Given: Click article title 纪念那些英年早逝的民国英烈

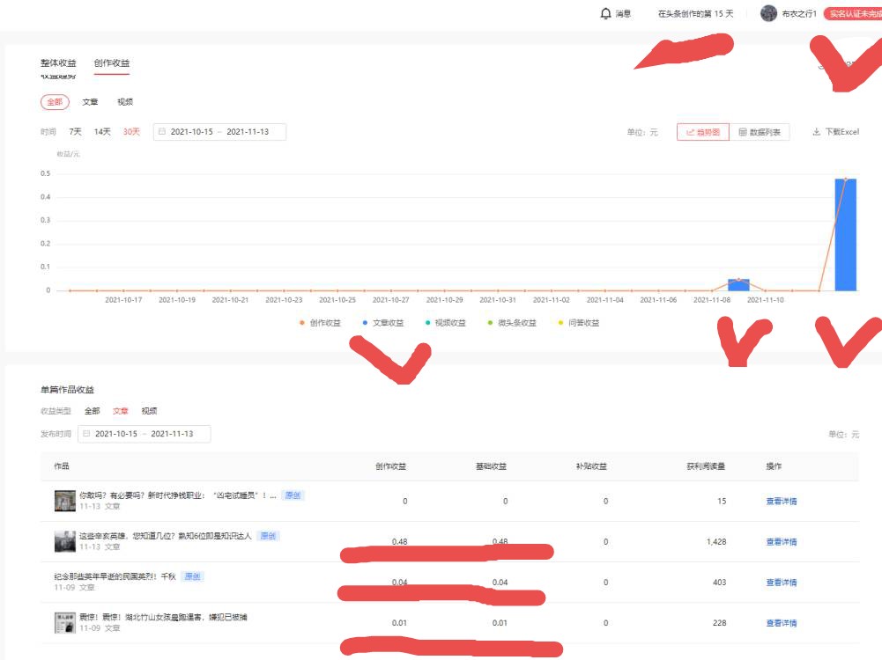Looking at the screenshot, I should [115, 576].
